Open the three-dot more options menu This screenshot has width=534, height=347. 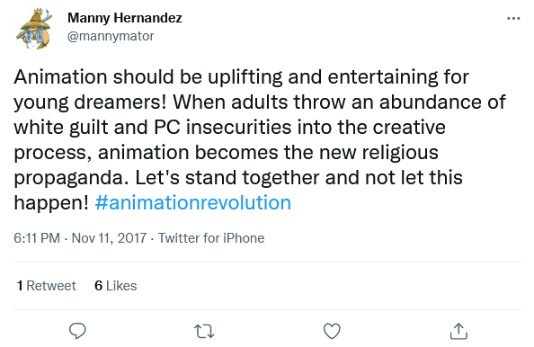pyautogui.click(x=513, y=18)
